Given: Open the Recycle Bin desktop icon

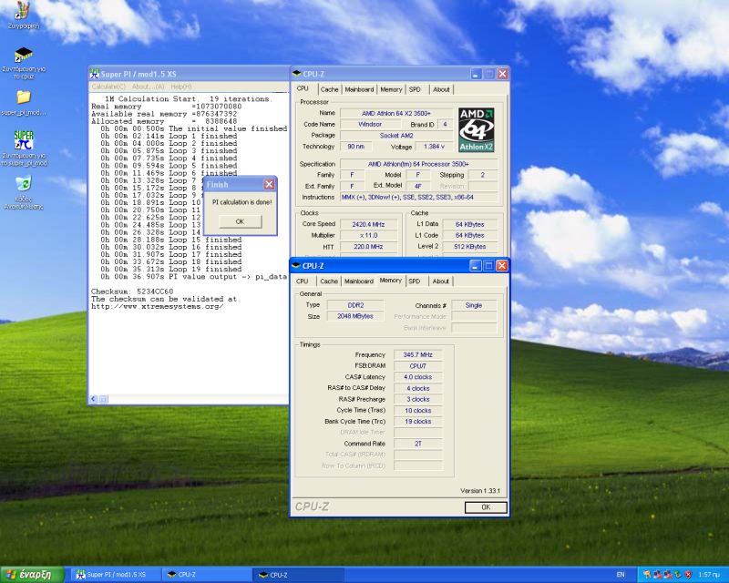Looking at the screenshot, I should pos(24,183).
